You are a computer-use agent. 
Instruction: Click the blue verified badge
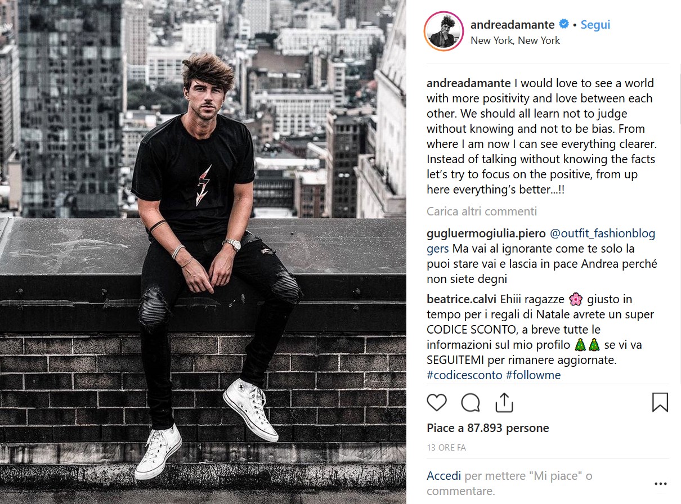point(563,24)
